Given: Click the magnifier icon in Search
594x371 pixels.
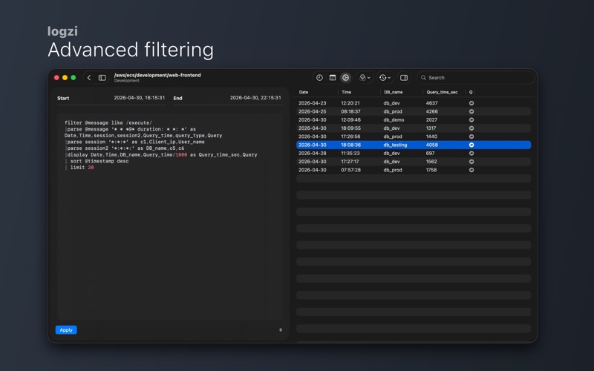Looking at the screenshot, I should pos(423,78).
